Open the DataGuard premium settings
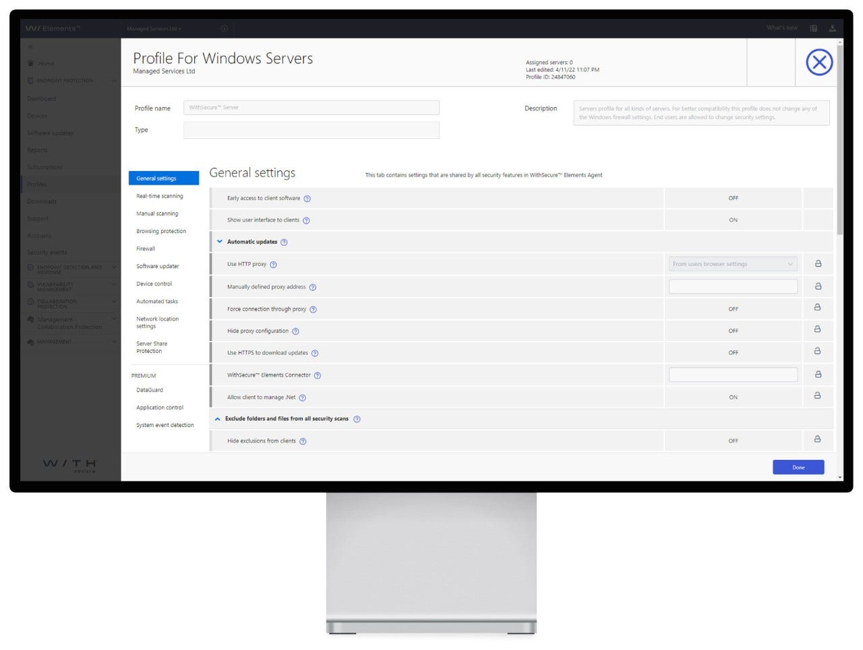 [x=149, y=389]
